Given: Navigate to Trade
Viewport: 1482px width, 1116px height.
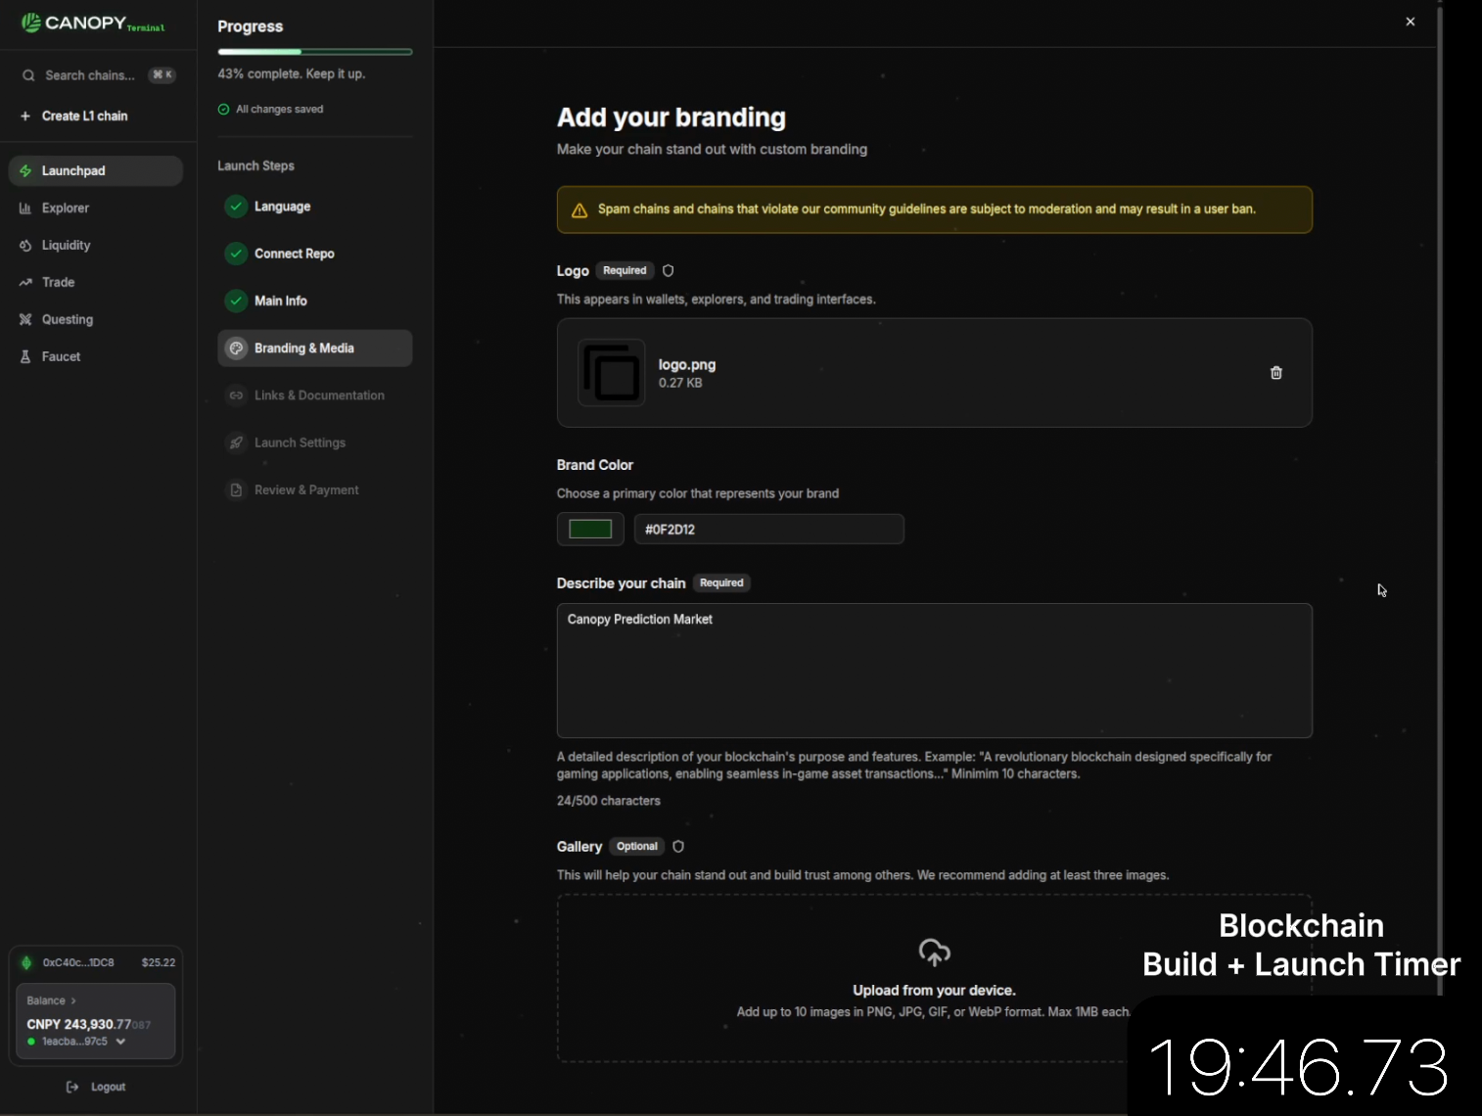Looking at the screenshot, I should point(58,282).
